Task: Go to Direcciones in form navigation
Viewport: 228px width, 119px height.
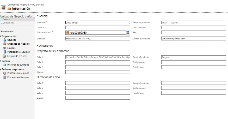Action: 8,23
